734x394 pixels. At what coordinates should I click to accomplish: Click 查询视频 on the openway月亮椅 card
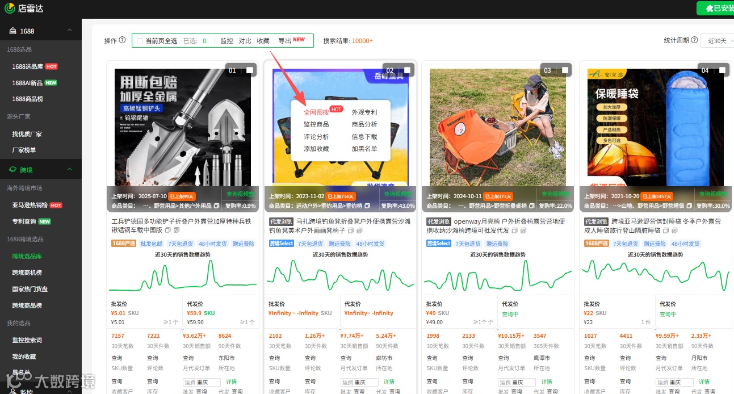[555, 194]
